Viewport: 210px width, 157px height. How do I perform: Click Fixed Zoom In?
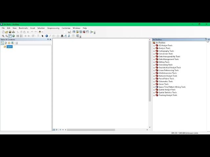point(18,36)
